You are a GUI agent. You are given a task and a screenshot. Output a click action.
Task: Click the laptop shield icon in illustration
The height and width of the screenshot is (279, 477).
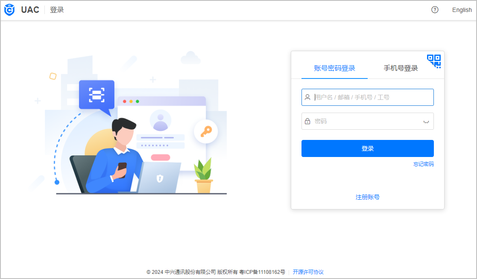(160, 178)
